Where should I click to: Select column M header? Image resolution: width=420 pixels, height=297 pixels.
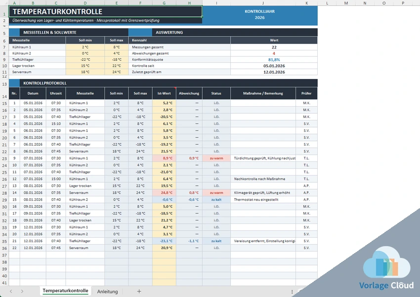(x=346, y=3)
